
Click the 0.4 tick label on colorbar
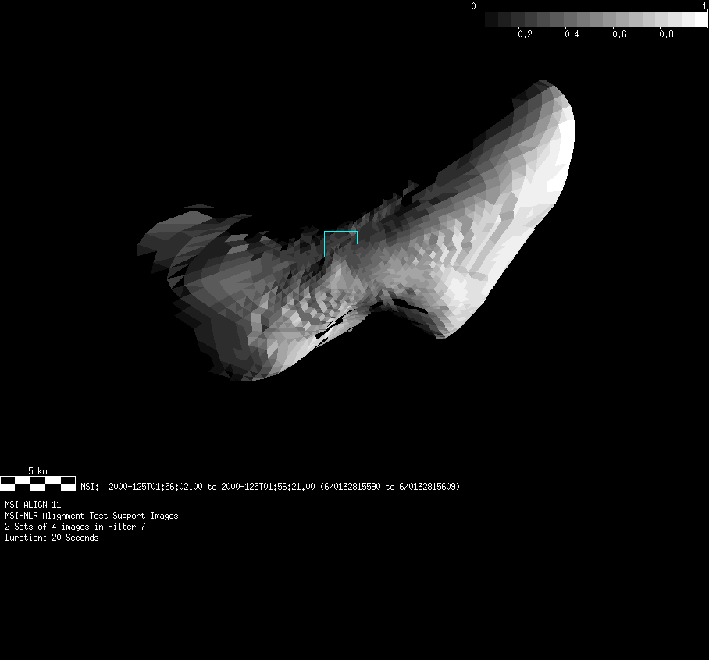tap(572, 34)
